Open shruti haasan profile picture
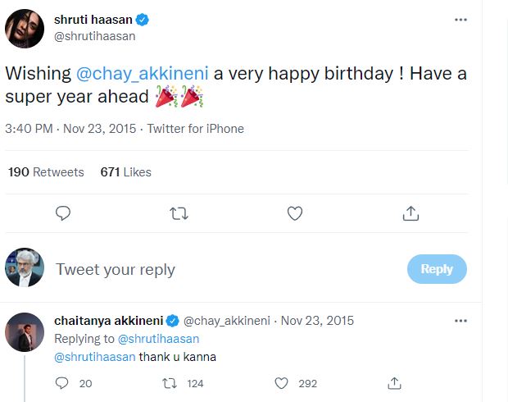508x402 pixels. (25, 29)
